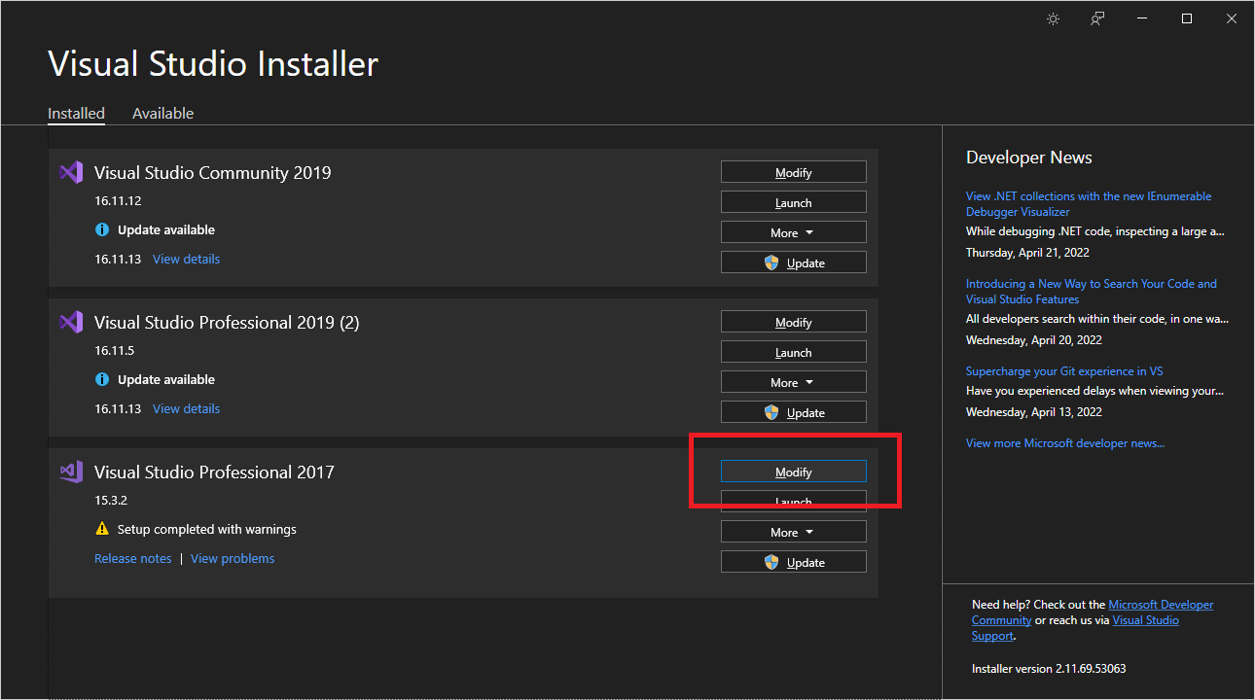The image size is (1255, 700).
Task: Click Modify for Visual Studio Professional 2017
Action: (x=793, y=471)
